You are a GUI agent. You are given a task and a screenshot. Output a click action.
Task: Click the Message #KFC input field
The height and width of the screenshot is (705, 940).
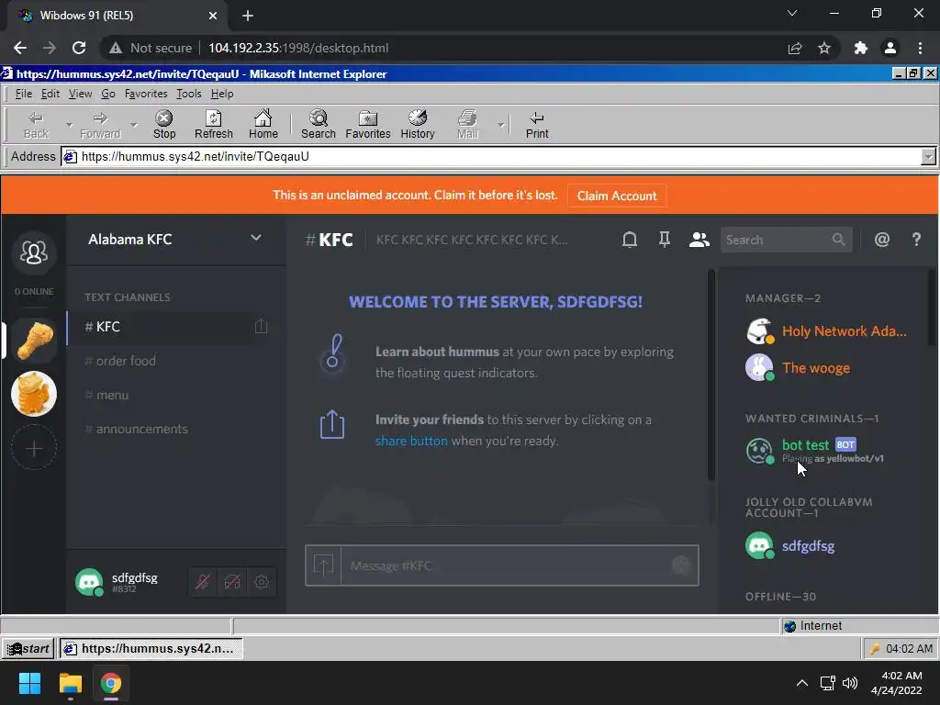click(504, 565)
